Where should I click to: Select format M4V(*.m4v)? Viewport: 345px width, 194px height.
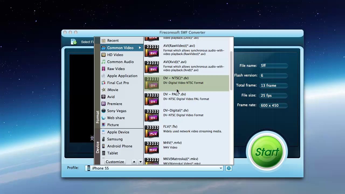(x=187, y=148)
